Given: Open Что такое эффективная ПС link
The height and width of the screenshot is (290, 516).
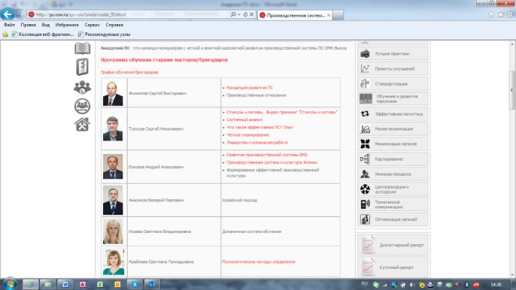Looking at the screenshot, I should pos(260,127).
